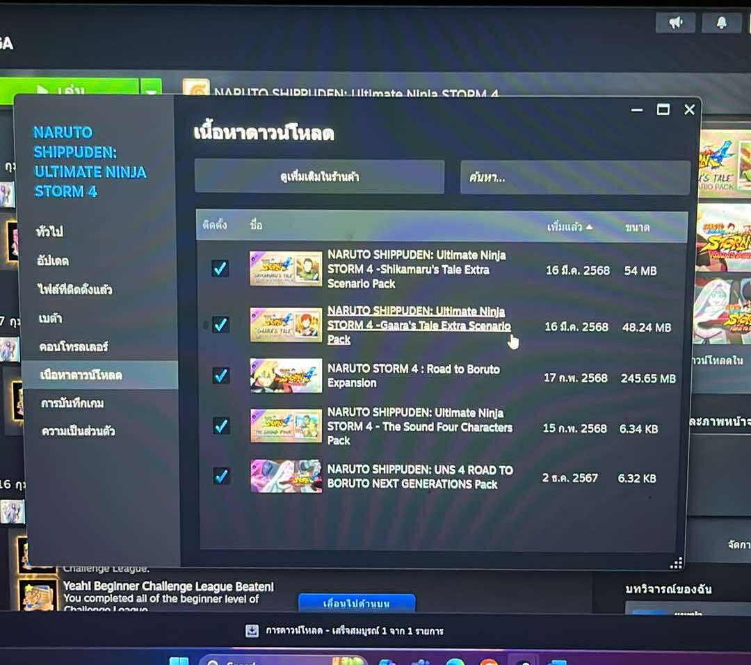Click the 6.32 KB size value
This screenshot has width=751, height=665.
[637, 478]
